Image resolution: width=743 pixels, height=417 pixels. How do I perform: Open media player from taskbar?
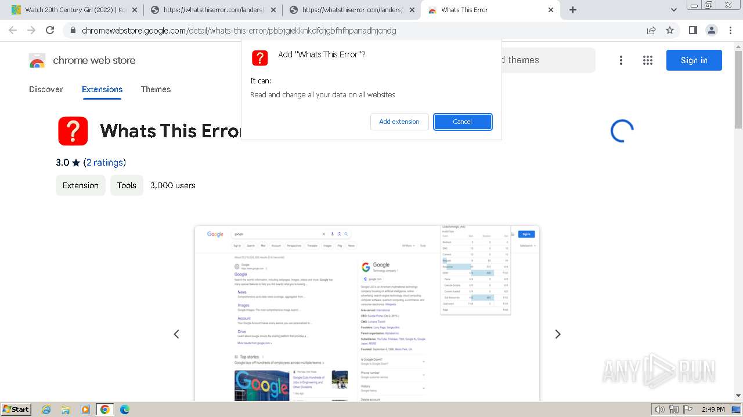(x=85, y=409)
